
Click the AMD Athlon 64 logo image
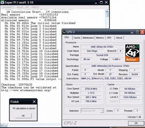132,53
